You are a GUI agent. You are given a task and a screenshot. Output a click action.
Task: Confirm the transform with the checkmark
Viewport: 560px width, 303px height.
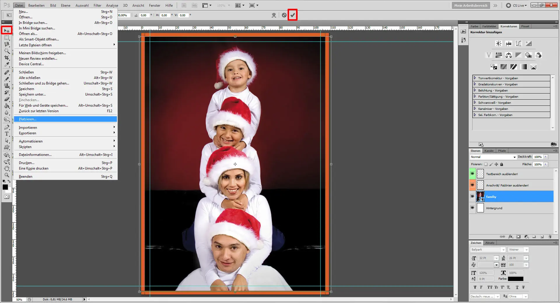click(293, 15)
